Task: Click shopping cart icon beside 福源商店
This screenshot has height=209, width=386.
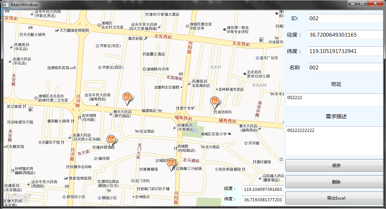Action: [160, 111]
